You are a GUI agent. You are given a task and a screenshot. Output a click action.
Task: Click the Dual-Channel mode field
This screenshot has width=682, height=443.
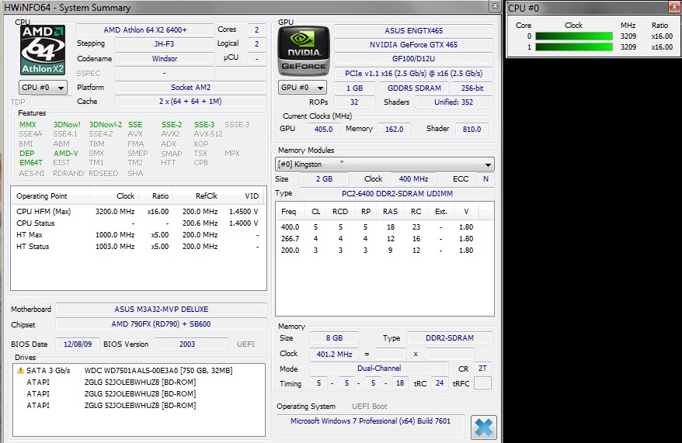tap(379, 369)
